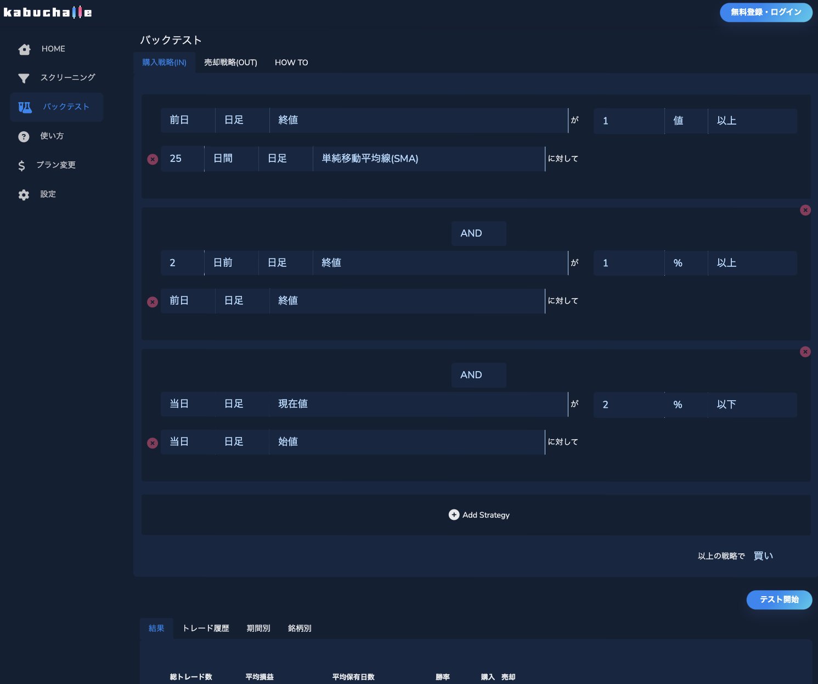Open the 銘柄別 tab
Image resolution: width=818 pixels, height=684 pixels.
click(x=300, y=628)
